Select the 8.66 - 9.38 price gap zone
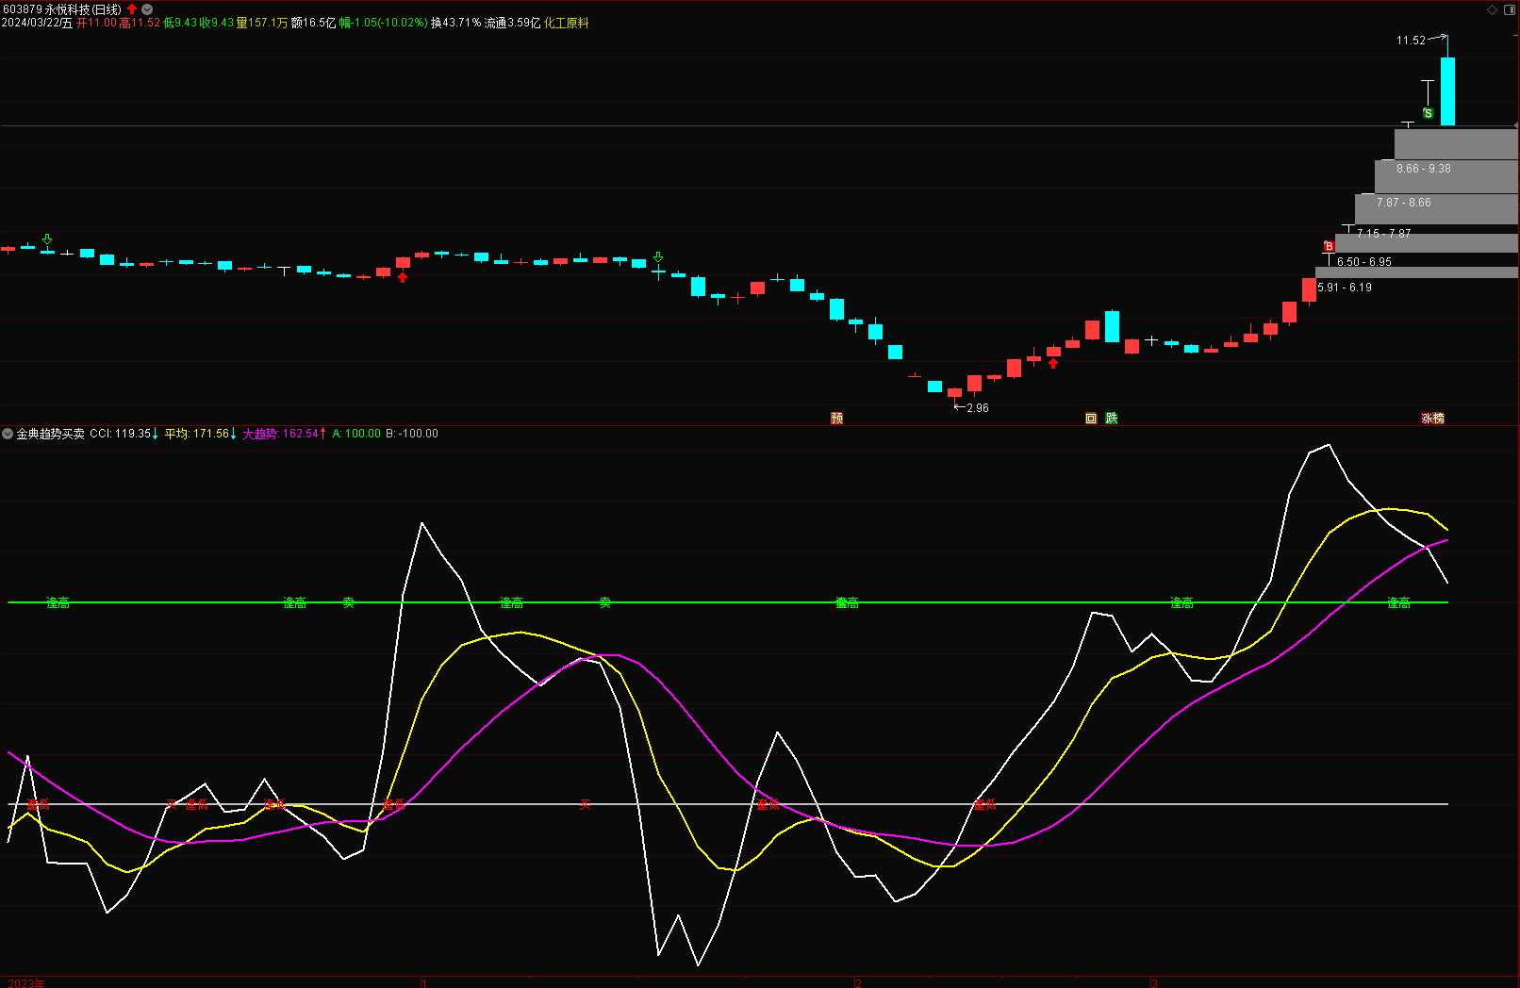Viewport: 1520px width, 988px height. 1424,169
